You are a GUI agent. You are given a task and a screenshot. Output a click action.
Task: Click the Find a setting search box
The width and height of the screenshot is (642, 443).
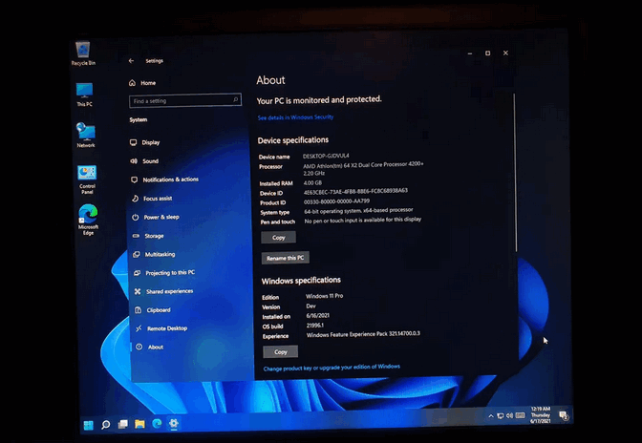185,100
